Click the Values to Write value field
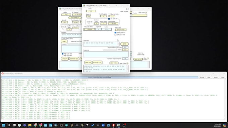Image resolution: width=228 pixels, height=128 pixels. coord(89,29)
